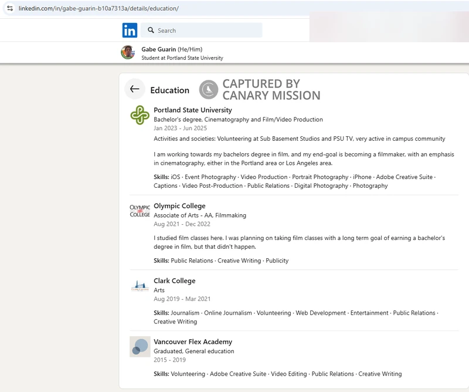Click the Clark College skills list starting with Journalism
The width and height of the screenshot is (469, 392).
click(296, 317)
